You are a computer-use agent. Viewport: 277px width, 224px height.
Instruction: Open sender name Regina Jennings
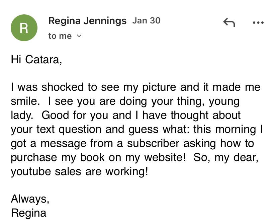87,21
